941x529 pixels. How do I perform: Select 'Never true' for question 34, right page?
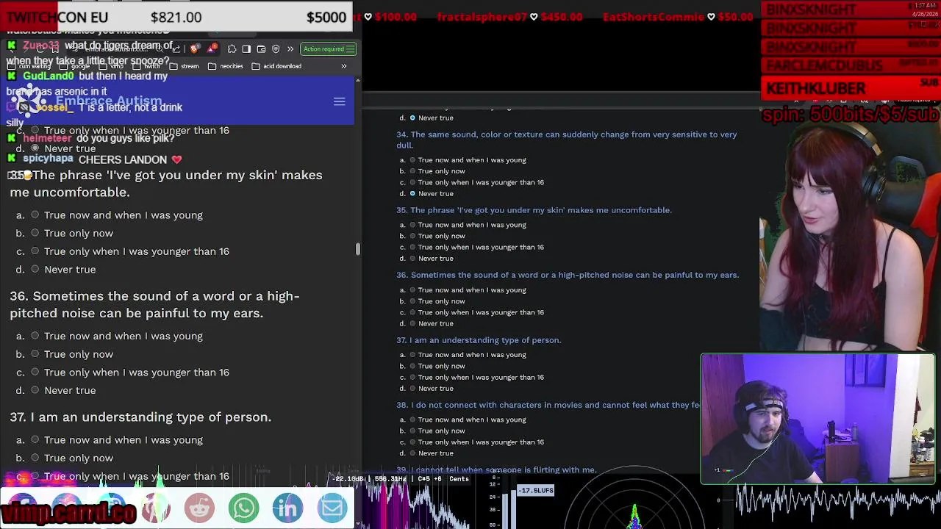(x=412, y=194)
